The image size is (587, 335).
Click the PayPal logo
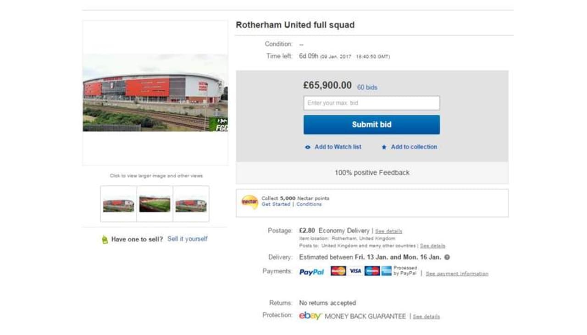point(311,272)
